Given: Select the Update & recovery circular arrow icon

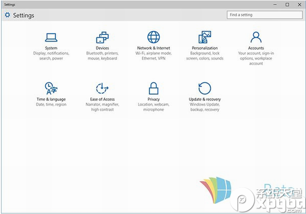Looking at the screenshot, I should [x=205, y=88].
